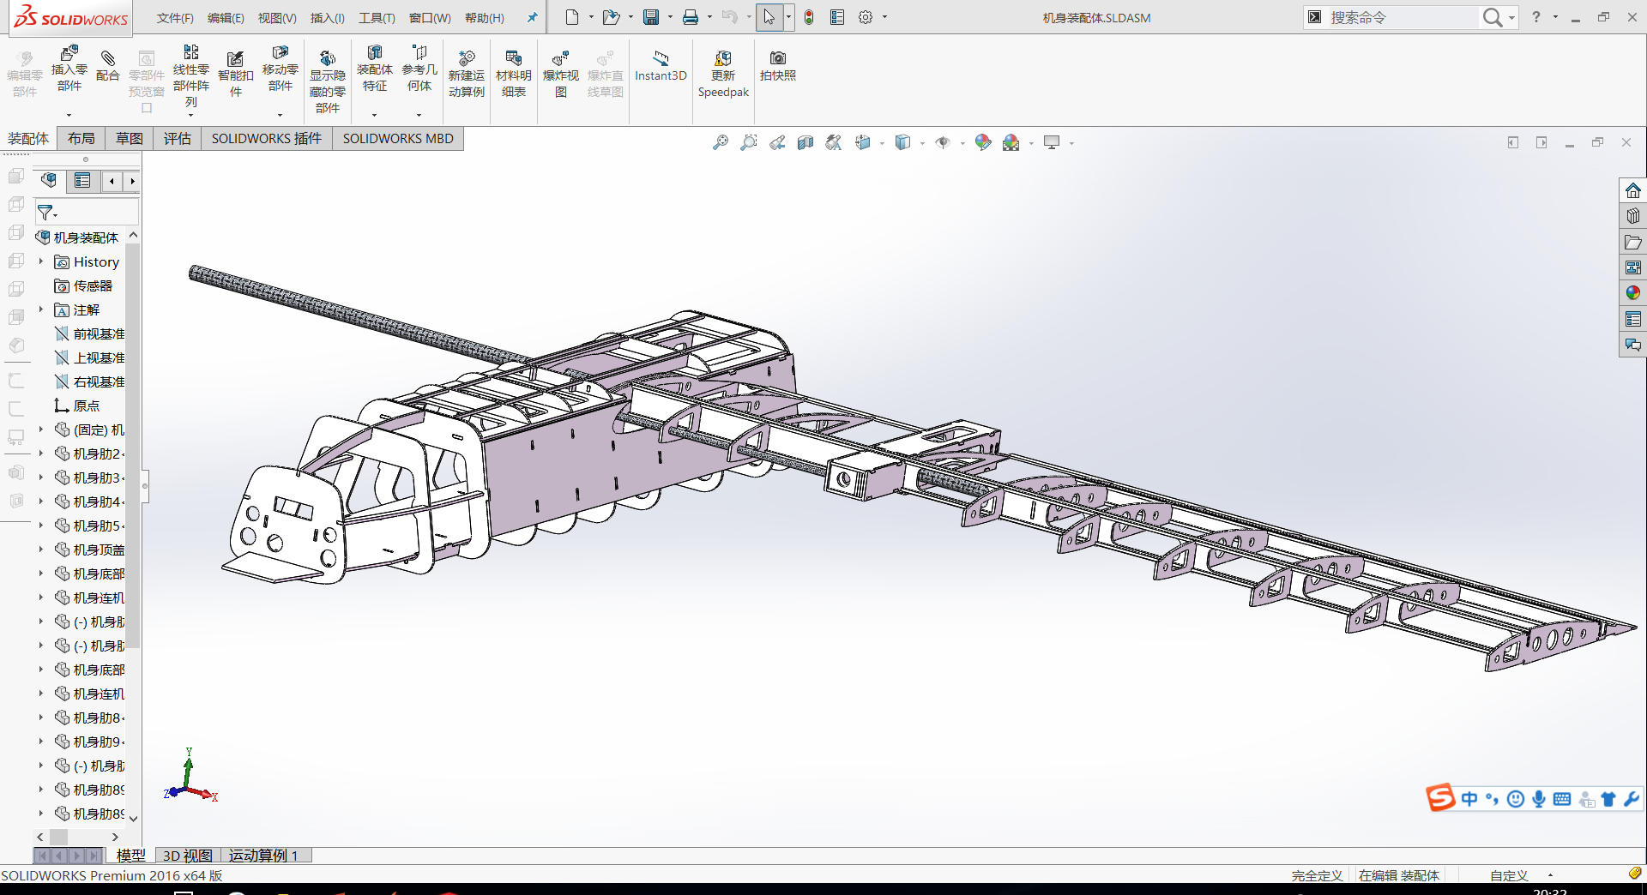This screenshot has width=1647, height=895.
Task: Open the View Orientation dropdown arrow
Action: tap(882, 142)
